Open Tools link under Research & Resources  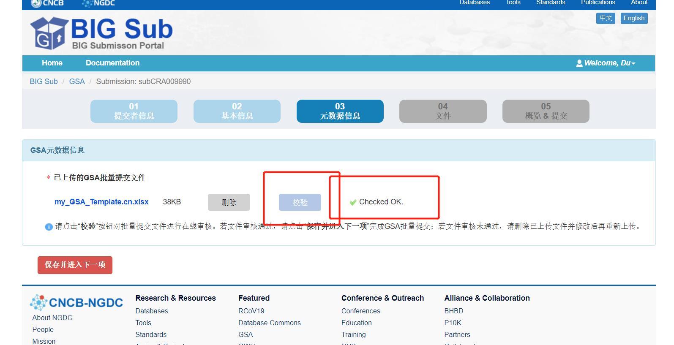(x=143, y=323)
